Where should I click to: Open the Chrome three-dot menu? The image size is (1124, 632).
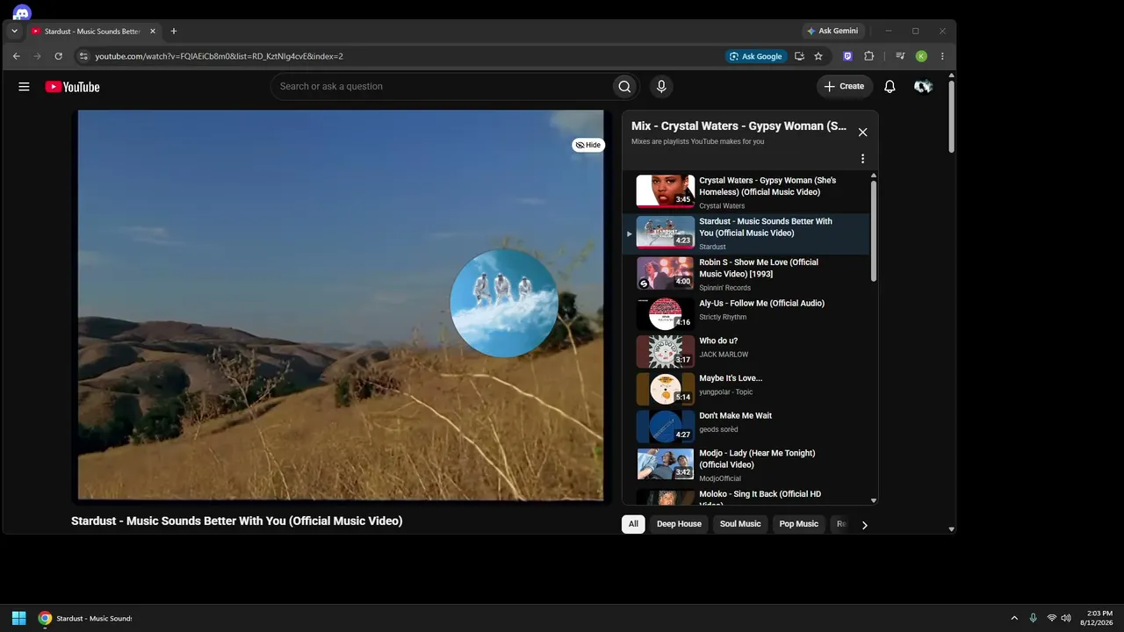942,56
